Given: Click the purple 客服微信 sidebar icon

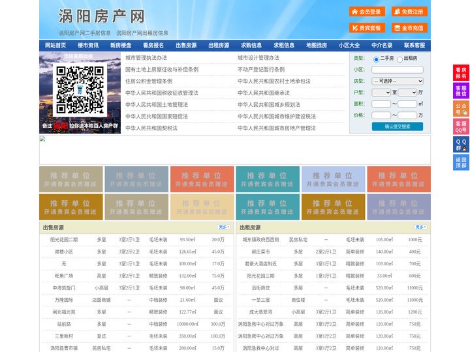Looking at the screenshot, I should point(461,91).
